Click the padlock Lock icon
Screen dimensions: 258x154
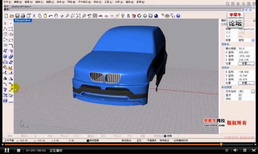pyautogui.click(x=128, y=16)
